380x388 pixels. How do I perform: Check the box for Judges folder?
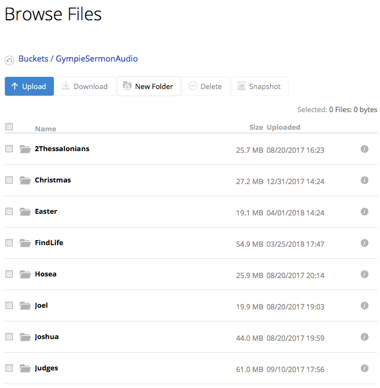point(9,368)
